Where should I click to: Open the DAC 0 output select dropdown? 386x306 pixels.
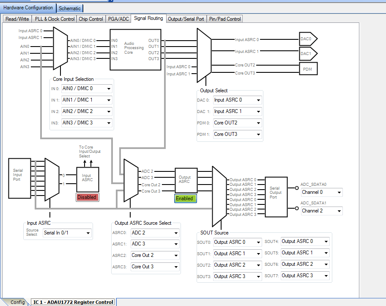[237, 100]
